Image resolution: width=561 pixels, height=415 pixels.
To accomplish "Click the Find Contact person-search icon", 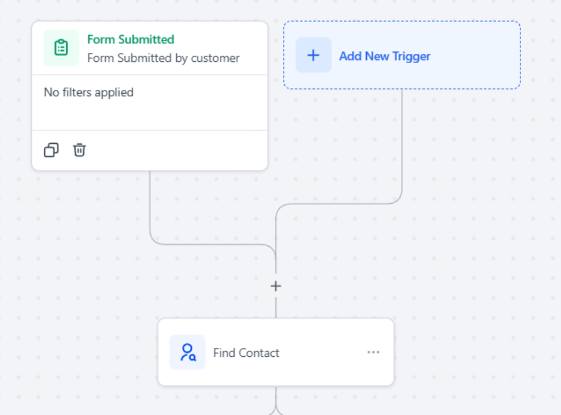I will pyautogui.click(x=187, y=352).
